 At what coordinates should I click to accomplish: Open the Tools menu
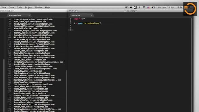19,7
